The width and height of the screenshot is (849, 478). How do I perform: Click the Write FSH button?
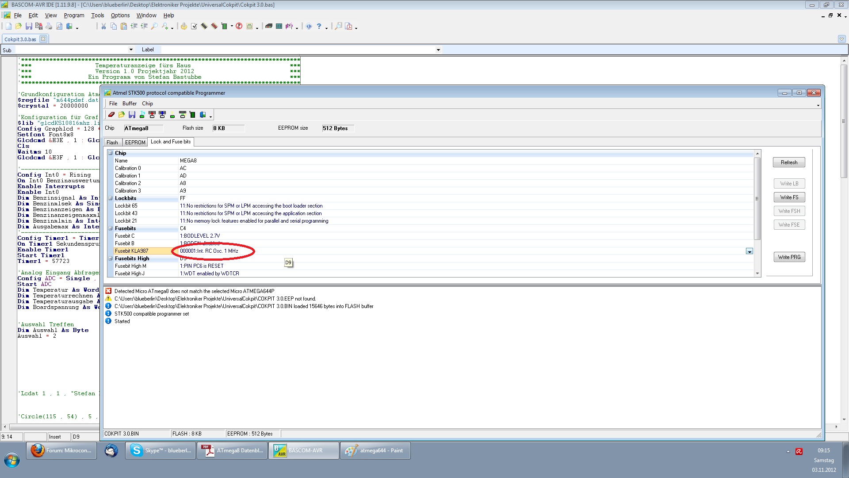pyautogui.click(x=789, y=211)
